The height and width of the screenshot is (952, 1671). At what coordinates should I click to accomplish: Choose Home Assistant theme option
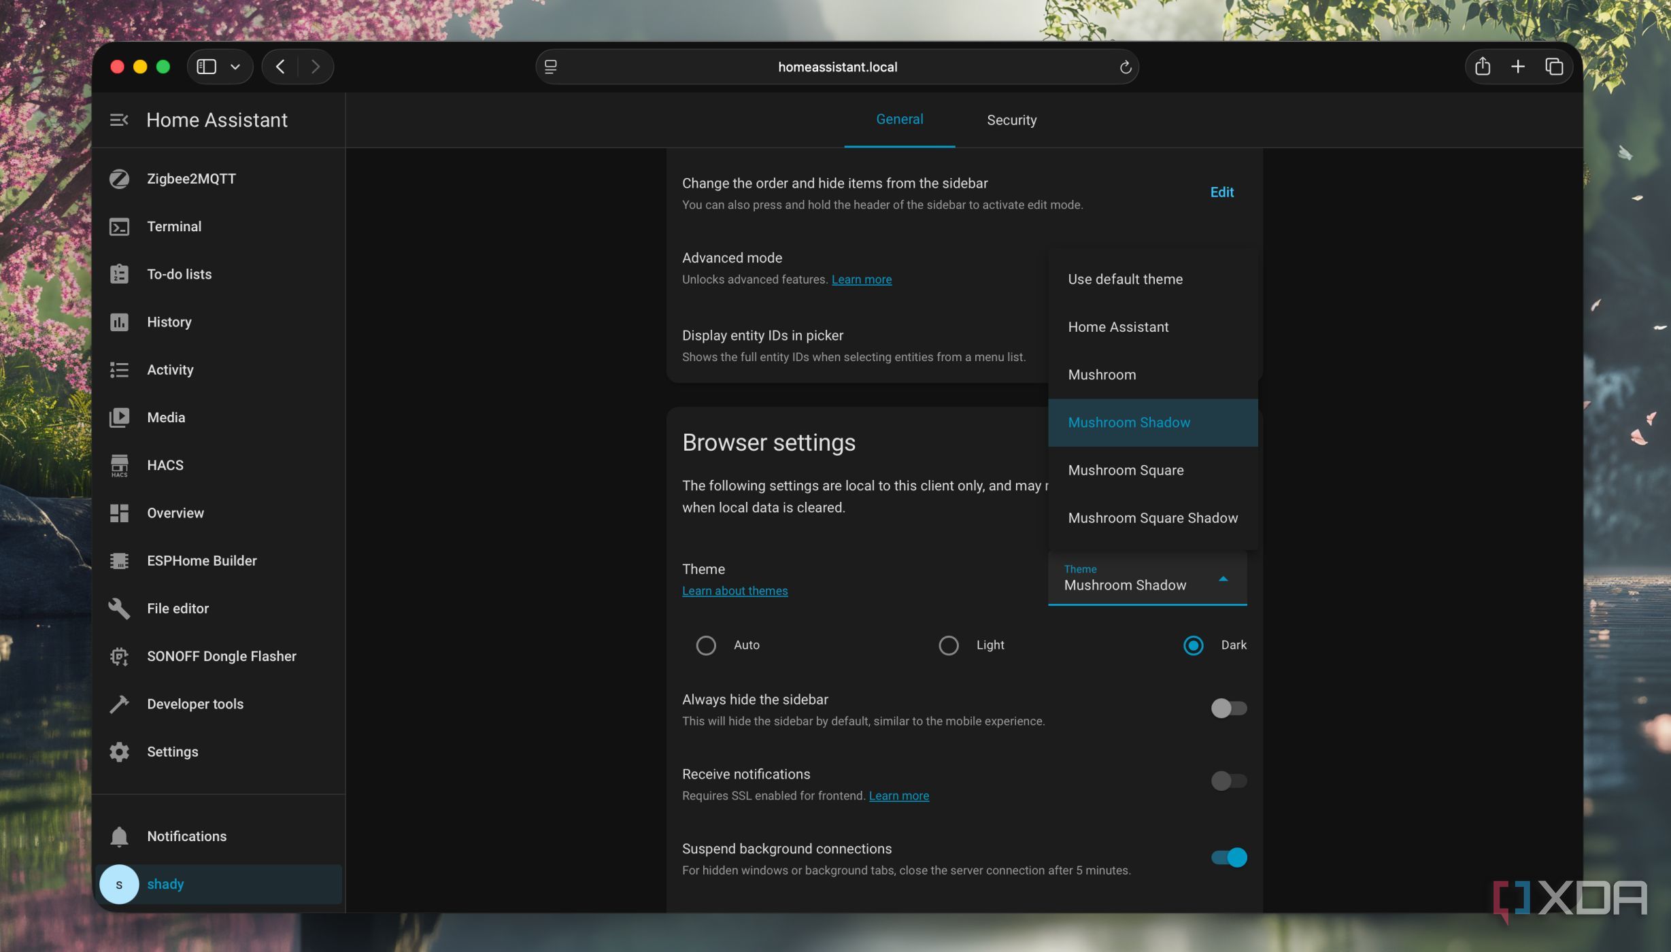(1153, 327)
